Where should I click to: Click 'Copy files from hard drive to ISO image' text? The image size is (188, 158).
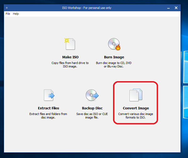coord(70,65)
